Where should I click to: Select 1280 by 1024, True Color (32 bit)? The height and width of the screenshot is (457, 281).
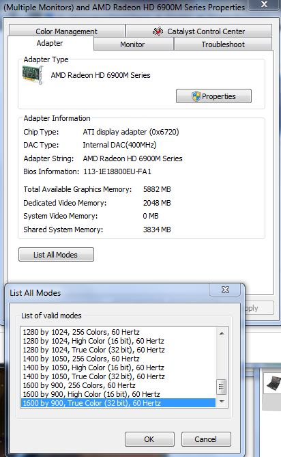click(x=118, y=350)
